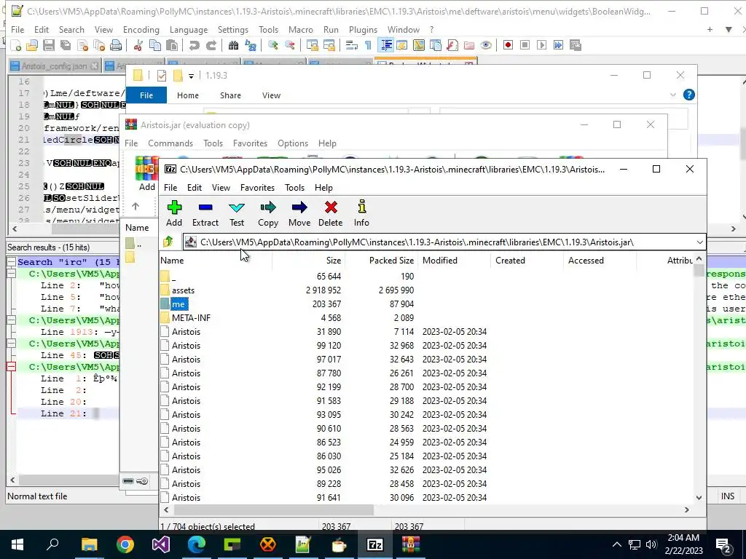Image resolution: width=746 pixels, height=559 pixels.
Task: Print the document from Notepad++ toolbar
Action: tap(116, 45)
